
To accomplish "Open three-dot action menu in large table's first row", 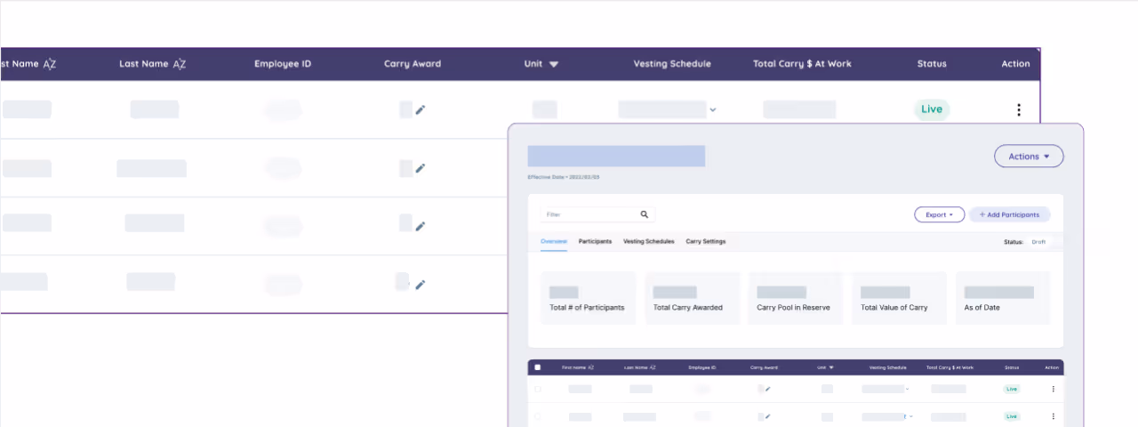I will [x=1019, y=110].
